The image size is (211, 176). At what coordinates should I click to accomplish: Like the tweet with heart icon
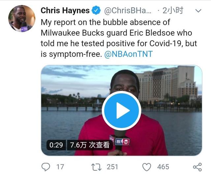click(x=147, y=167)
